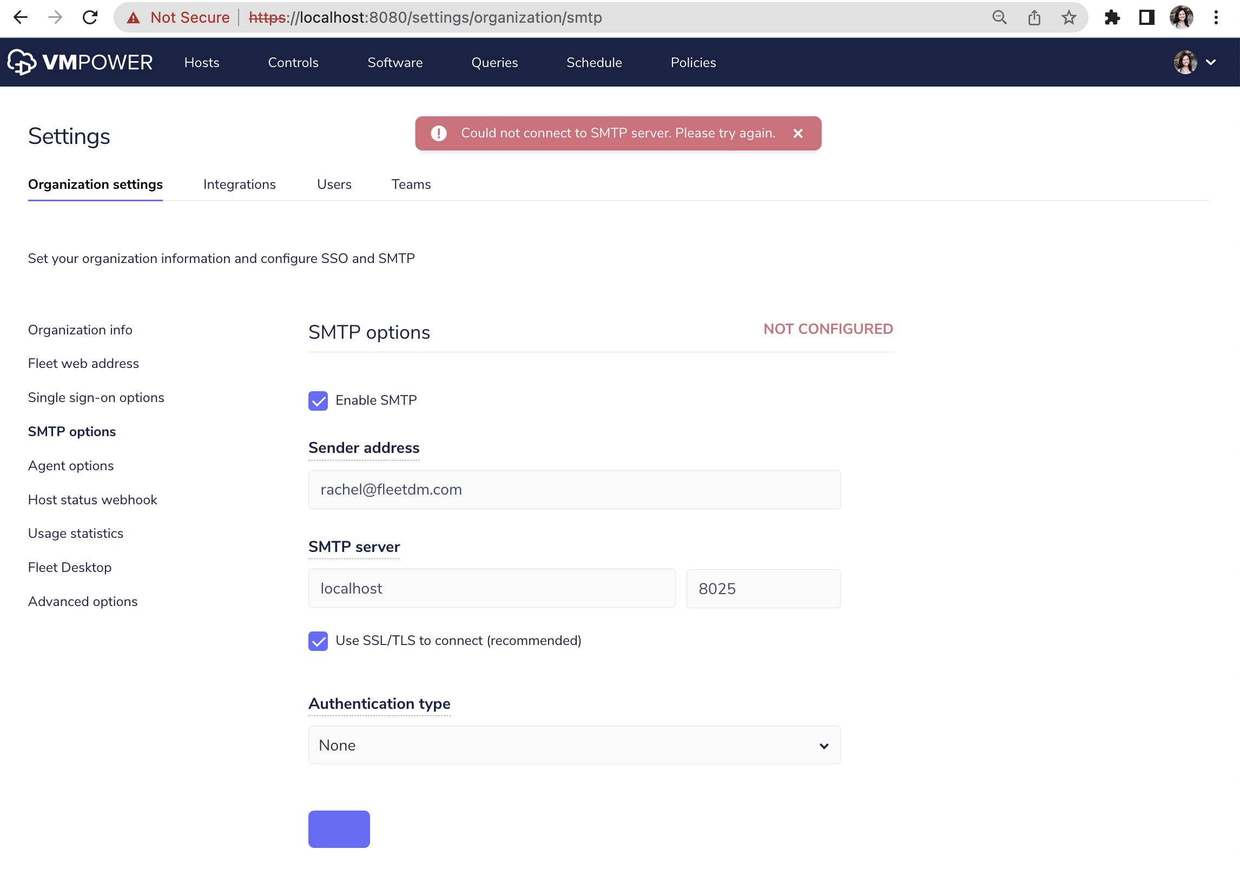Open Host status webhook settings
This screenshot has width=1240, height=882.
tap(93, 499)
